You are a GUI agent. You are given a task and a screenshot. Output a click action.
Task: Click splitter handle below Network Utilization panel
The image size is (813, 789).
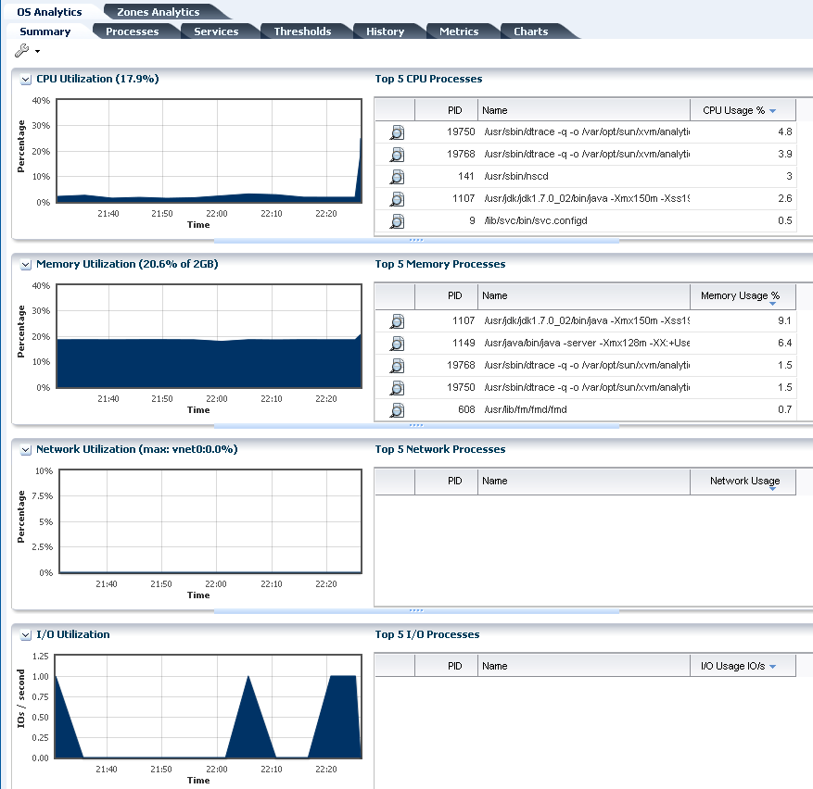pyautogui.click(x=416, y=611)
